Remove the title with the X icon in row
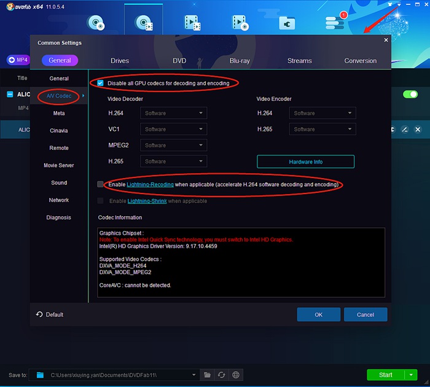This screenshot has width=430, height=387. [418, 130]
